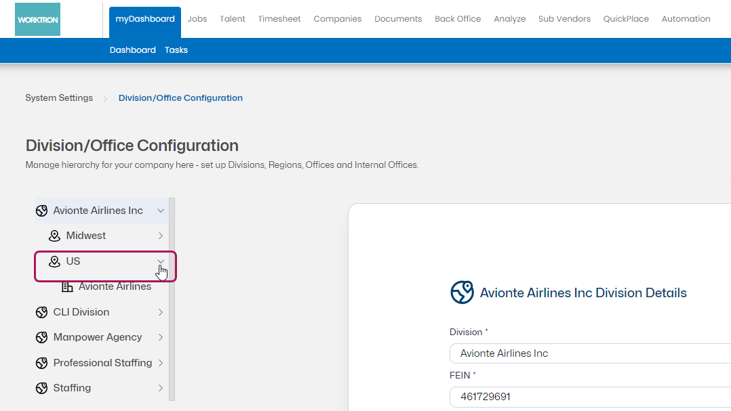Click the Division name input field
The height and width of the screenshot is (411, 731).
coord(590,353)
